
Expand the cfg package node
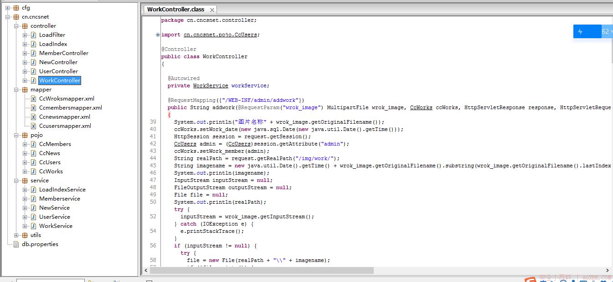[8, 8]
